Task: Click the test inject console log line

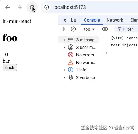Action: [x=124, y=45]
